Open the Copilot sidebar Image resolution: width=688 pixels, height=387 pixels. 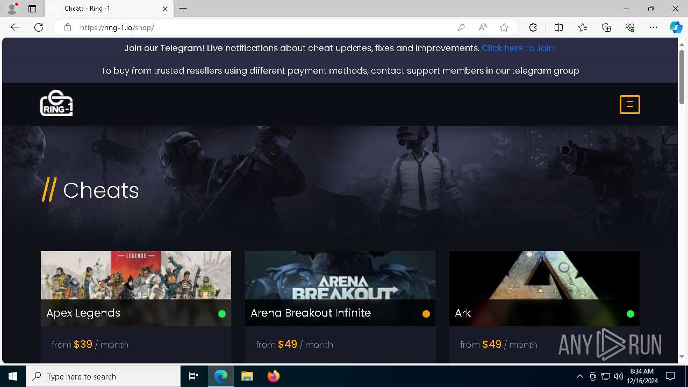point(676,27)
